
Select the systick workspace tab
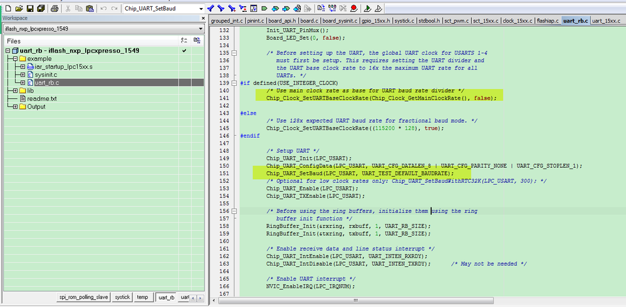[122, 298]
